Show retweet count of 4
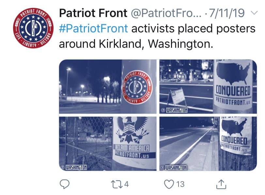The width and height of the screenshot is (265, 195). [x=126, y=184]
